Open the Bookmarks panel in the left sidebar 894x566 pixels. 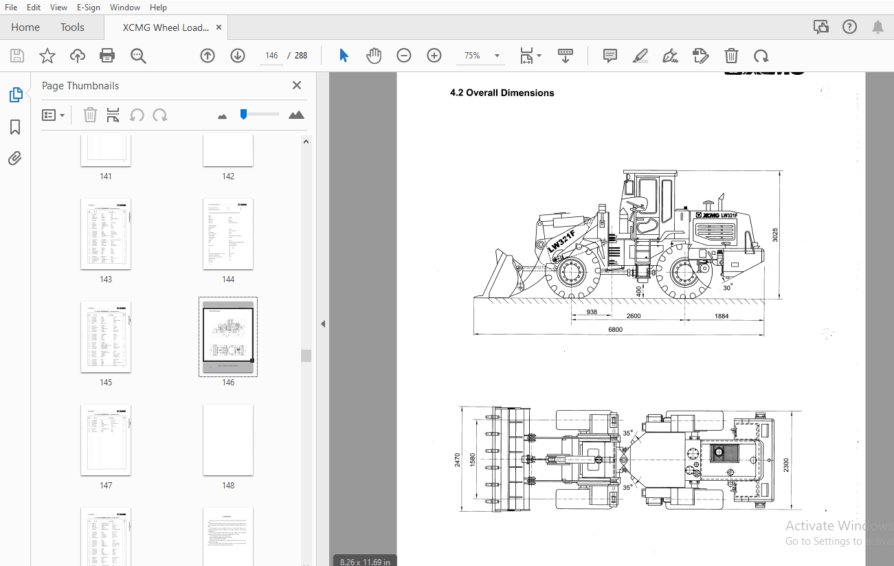[15, 127]
